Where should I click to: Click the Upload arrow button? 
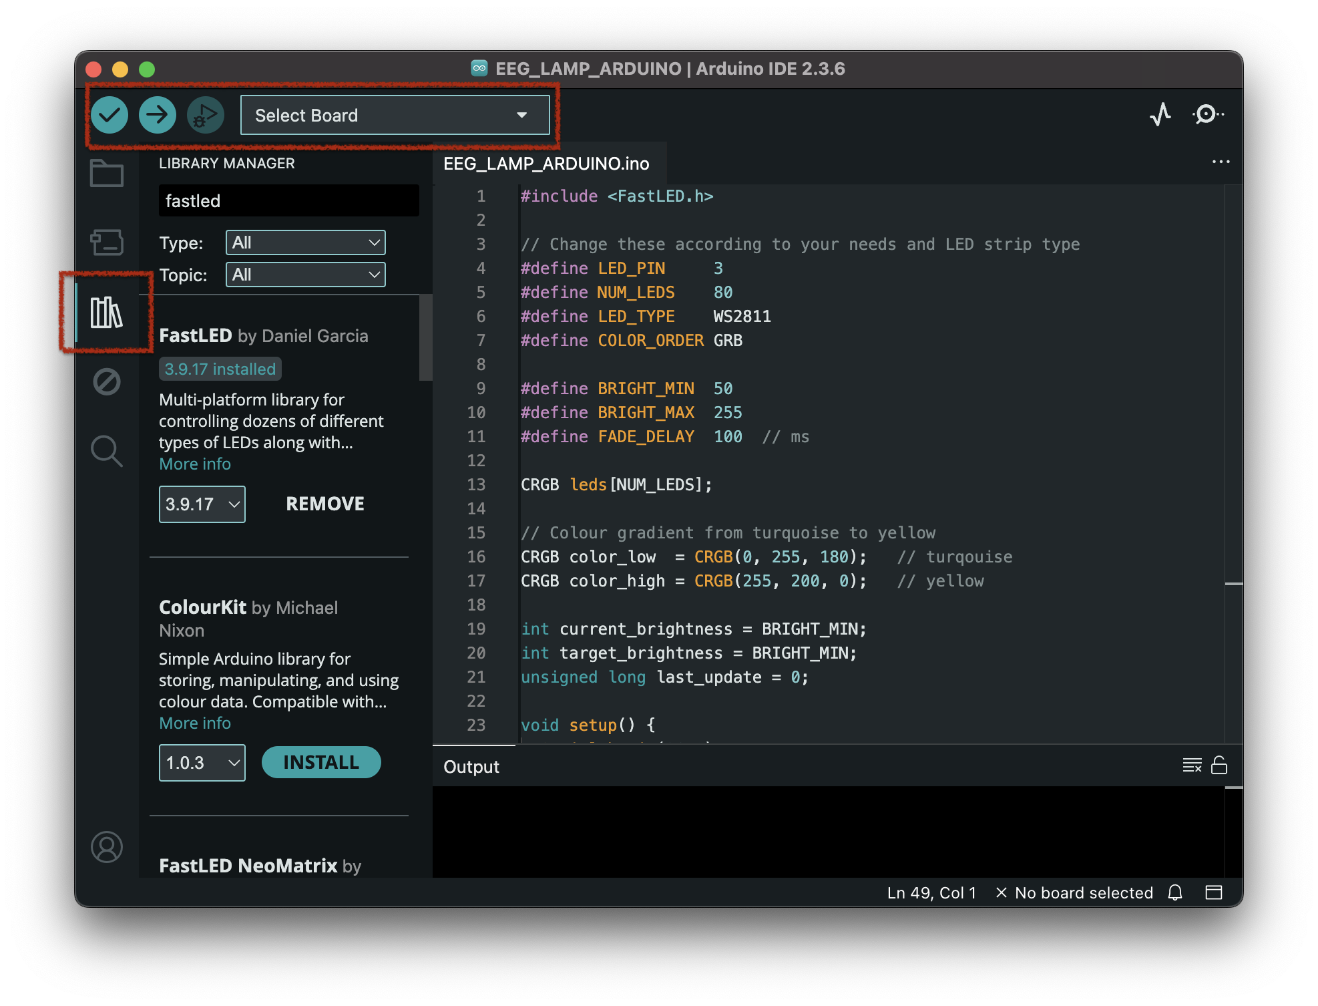coord(158,115)
